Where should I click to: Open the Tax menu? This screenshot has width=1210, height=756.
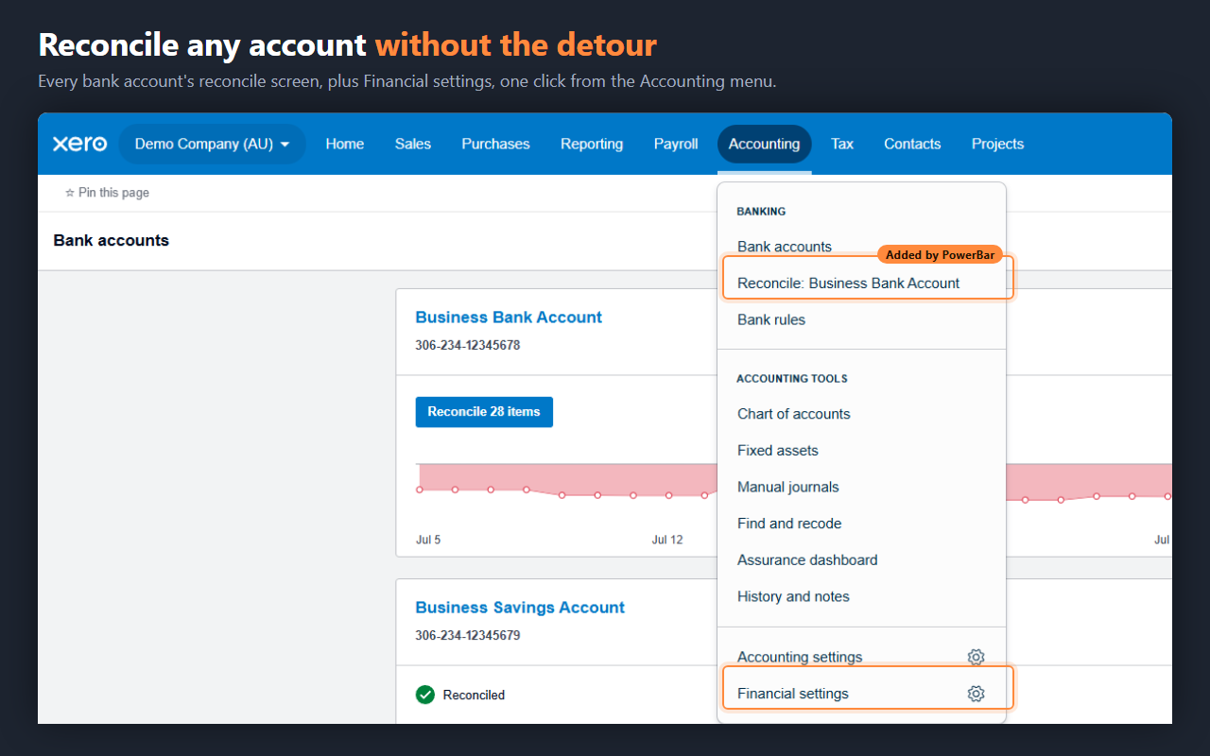842,144
